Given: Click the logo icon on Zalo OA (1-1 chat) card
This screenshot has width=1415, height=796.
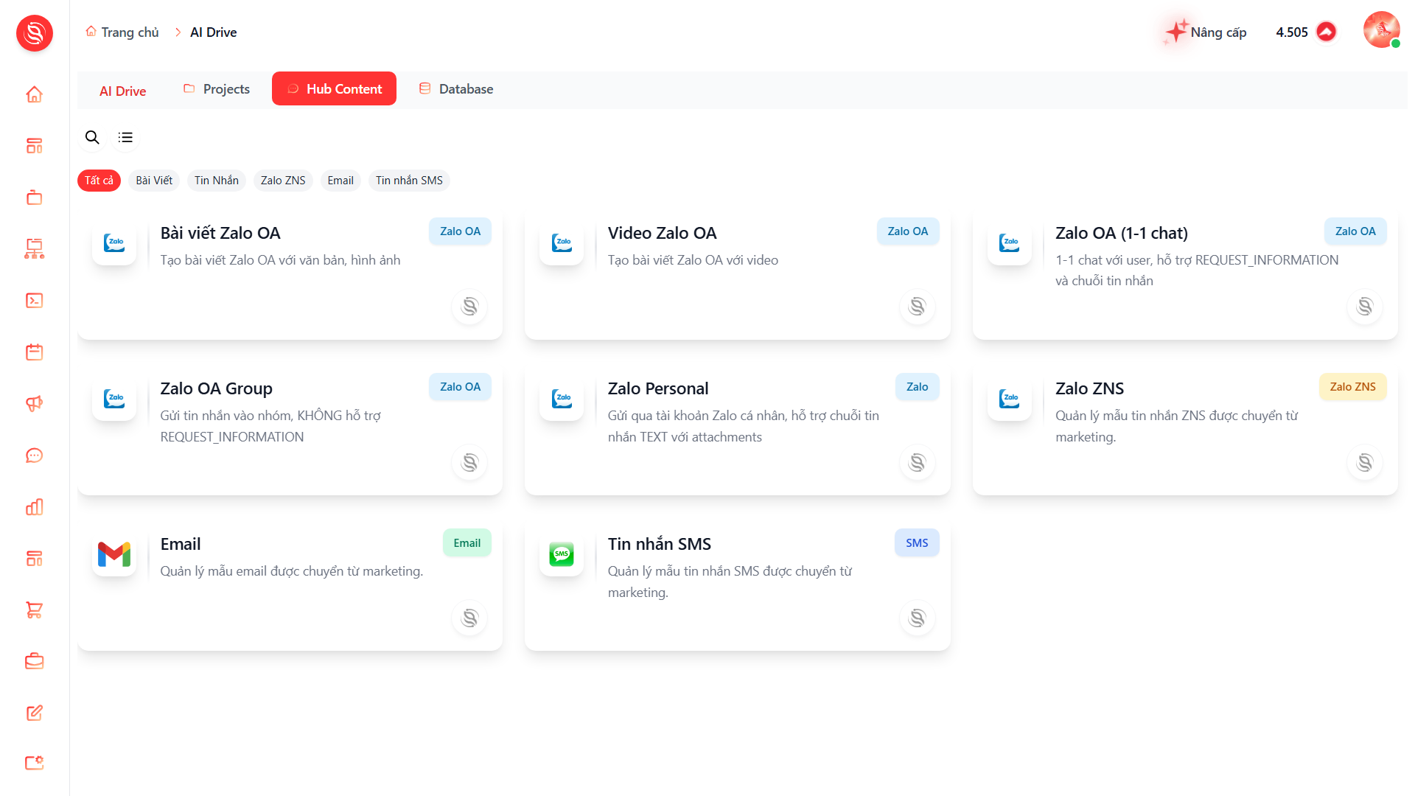Looking at the screenshot, I should point(1365,307).
